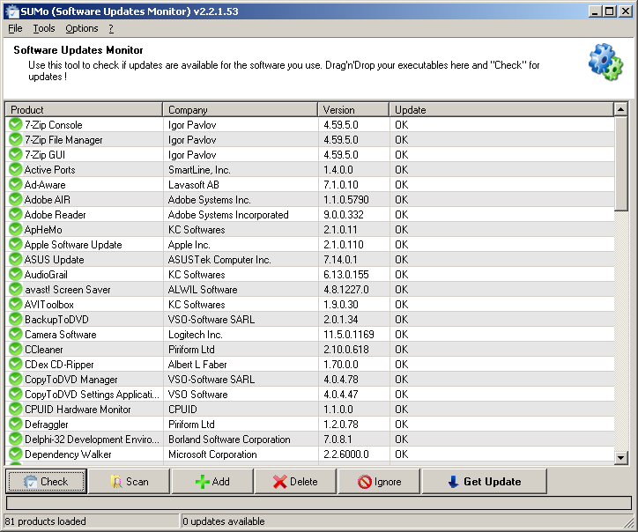This screenshot has width=638, height=532.
Task: Click the Ignore button
Action: point(380,482)
